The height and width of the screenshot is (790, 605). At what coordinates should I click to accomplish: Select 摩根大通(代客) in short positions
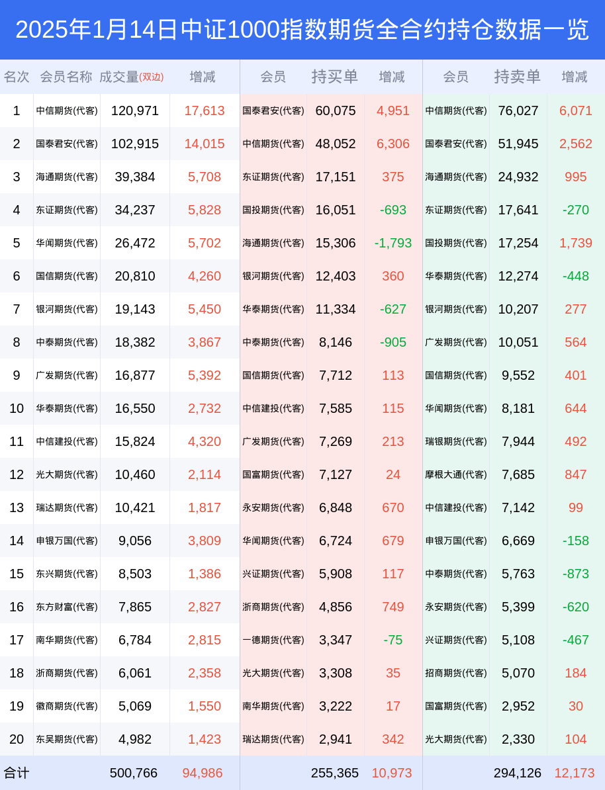coord(456,474)
